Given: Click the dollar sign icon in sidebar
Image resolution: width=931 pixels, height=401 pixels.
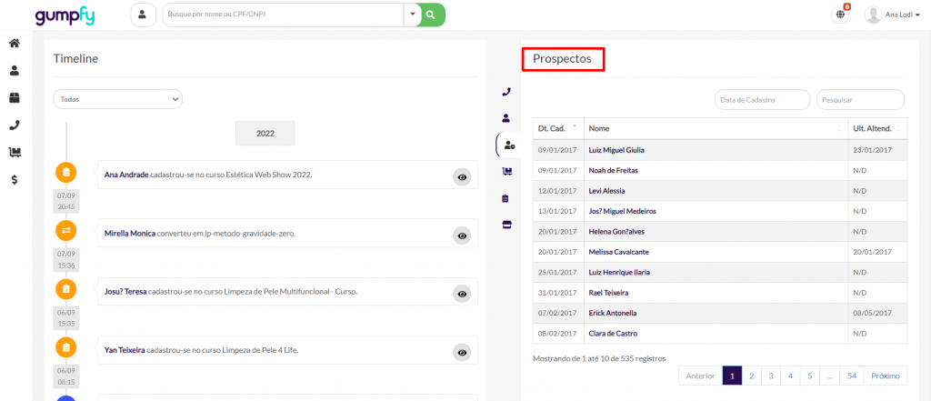Looking at the screenshot, I should [15, 180].
